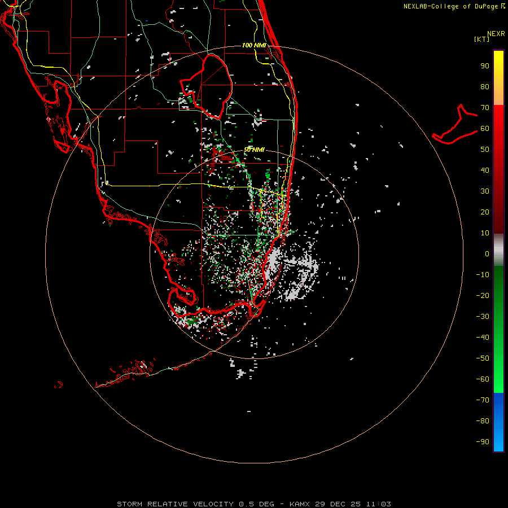The image size is (508, 508).
Task: Click the 20 value on the velocity scale
Action: (485, 212)
